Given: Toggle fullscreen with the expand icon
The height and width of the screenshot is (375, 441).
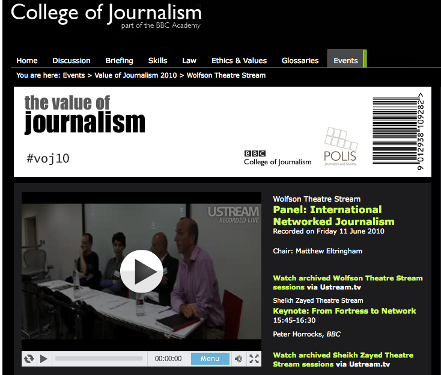Looking at the screenshot, I should (254, 359).
